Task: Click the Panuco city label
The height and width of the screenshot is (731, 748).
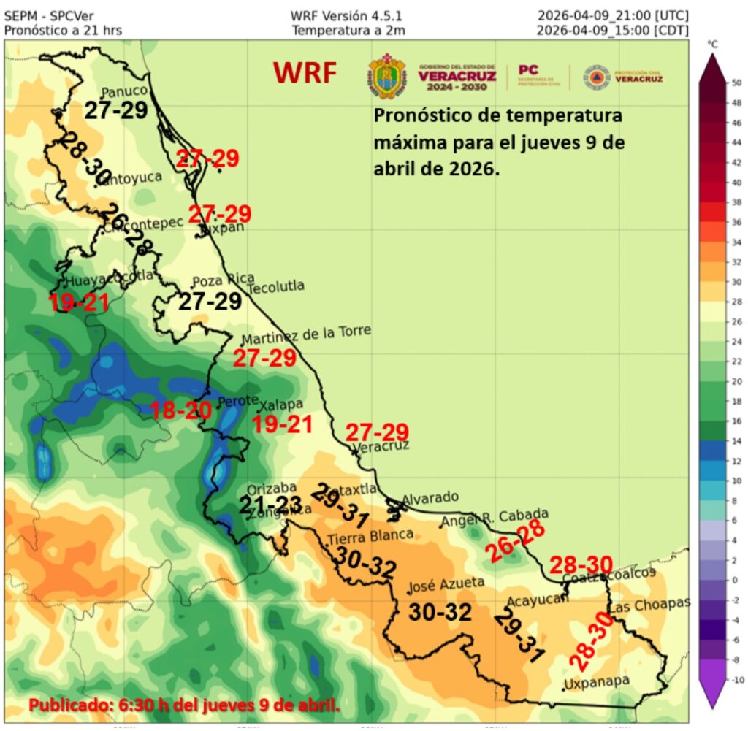Action: 123,91
